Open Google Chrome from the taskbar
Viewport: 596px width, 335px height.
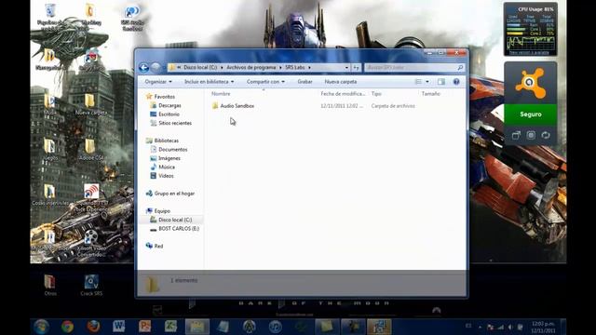tap(68, 327)
